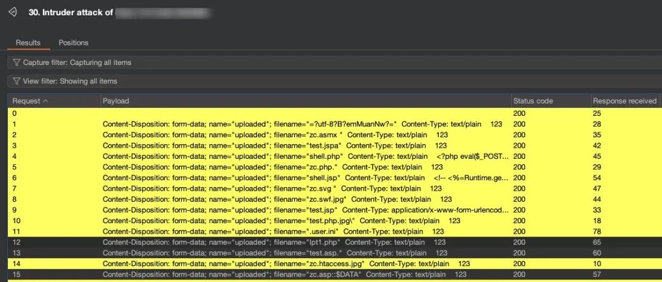Select the .user.ini payload row

(x=335, y=231)
